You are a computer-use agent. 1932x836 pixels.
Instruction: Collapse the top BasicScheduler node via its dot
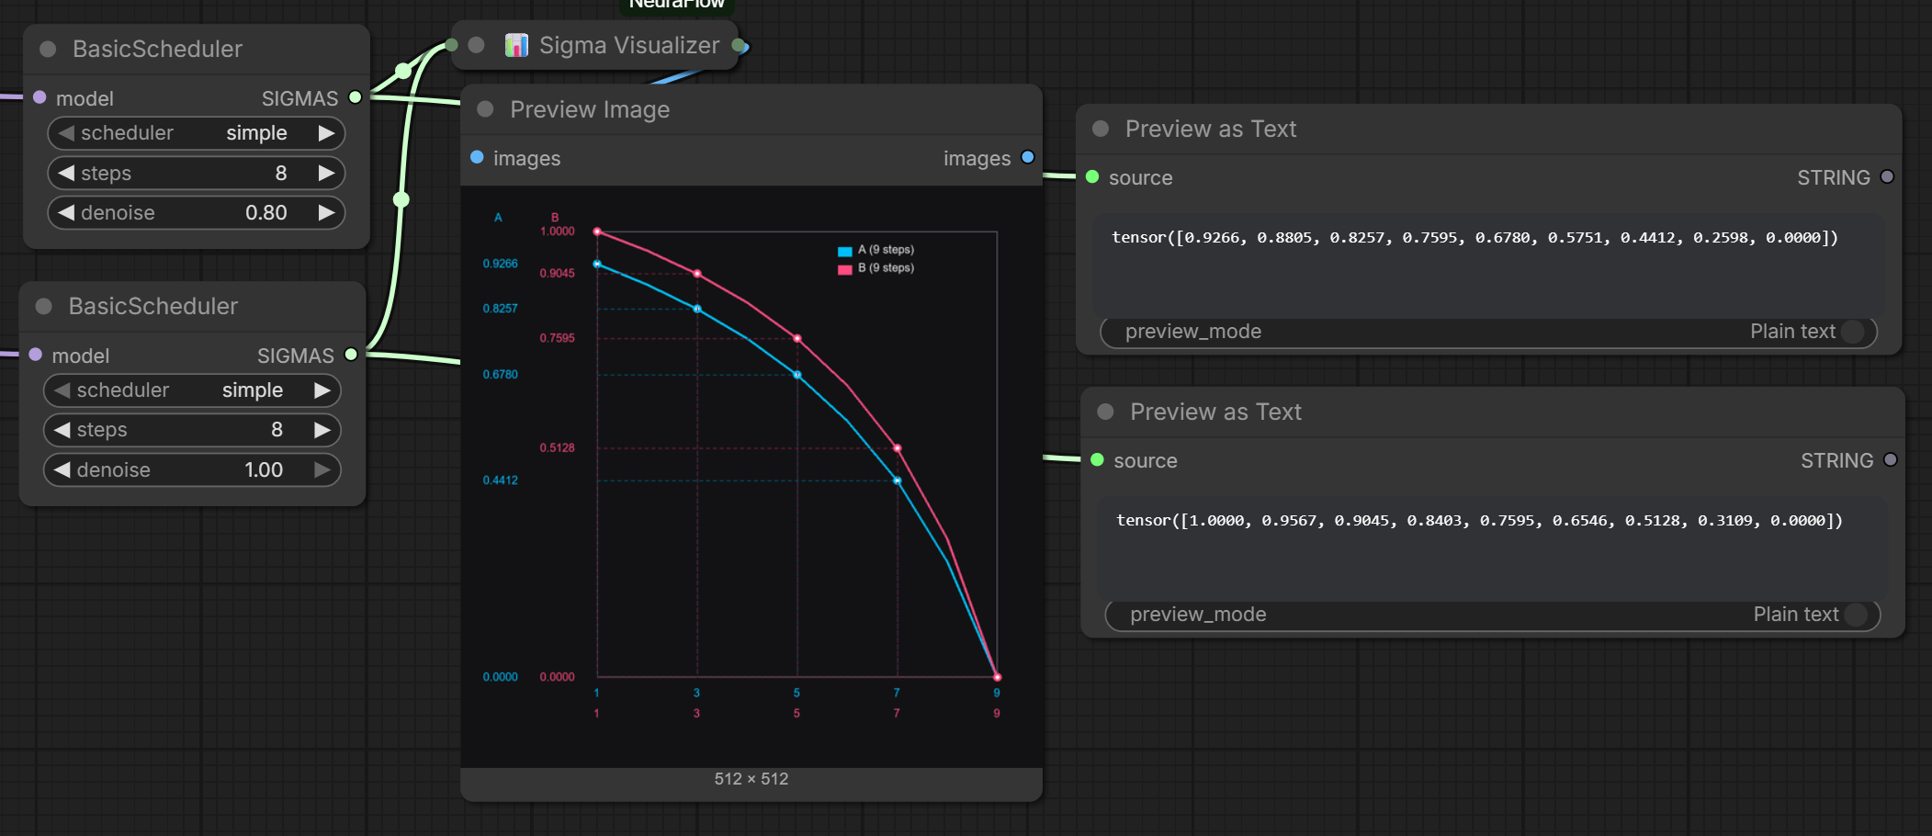48,49
